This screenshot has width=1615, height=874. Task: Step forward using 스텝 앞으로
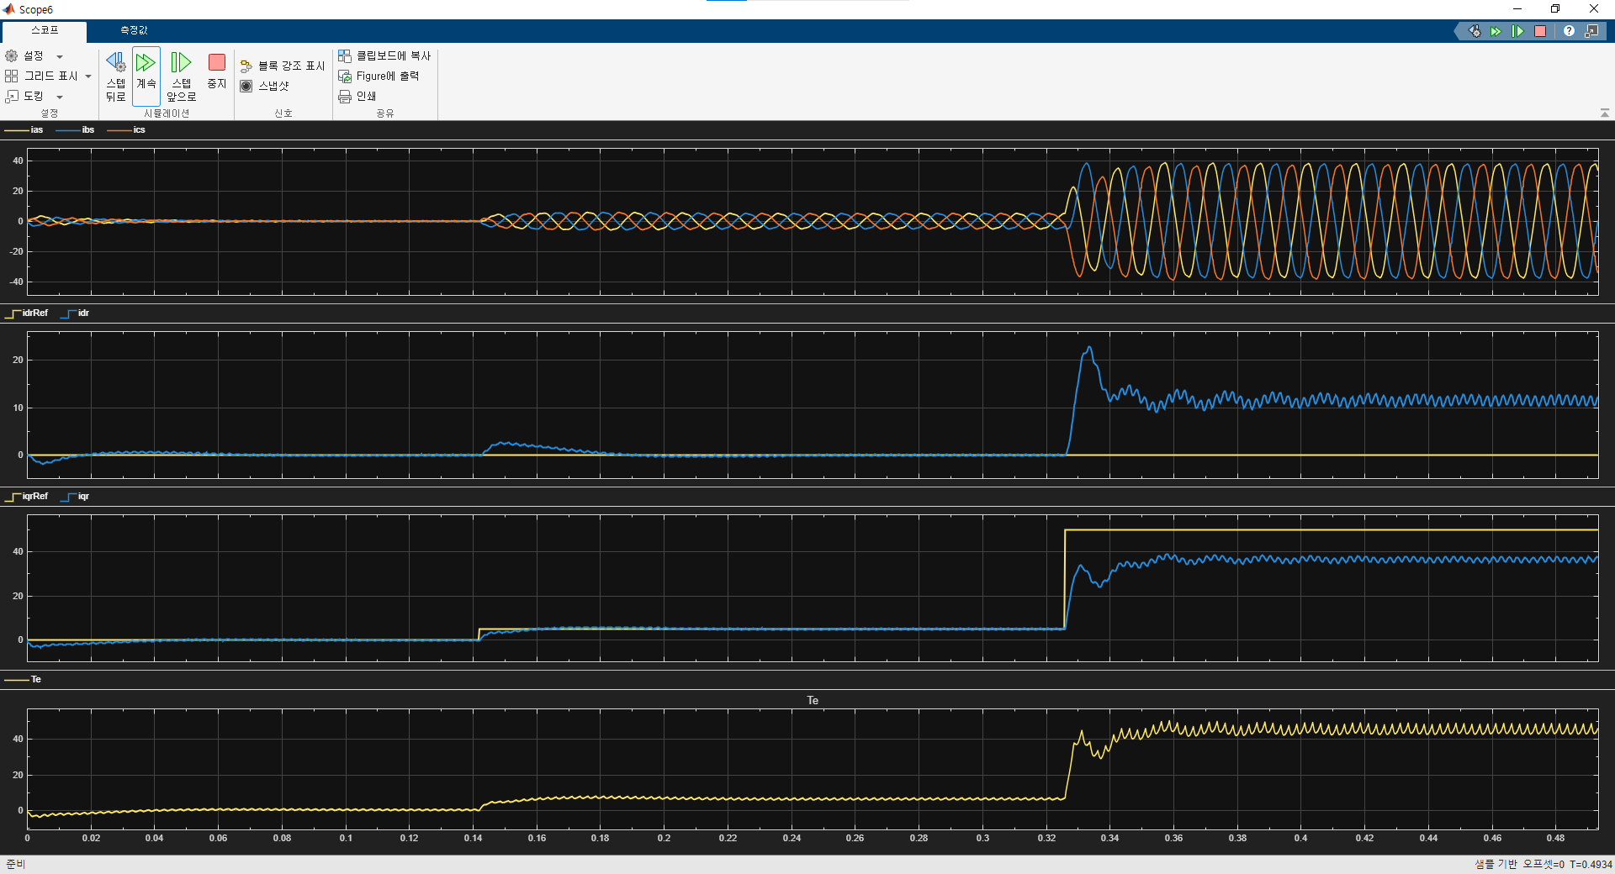181,76
